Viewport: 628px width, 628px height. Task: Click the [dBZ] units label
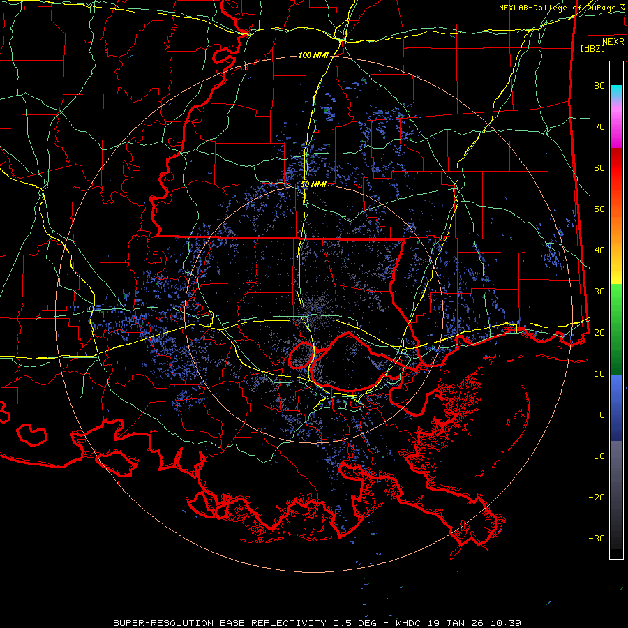[592, 48]
